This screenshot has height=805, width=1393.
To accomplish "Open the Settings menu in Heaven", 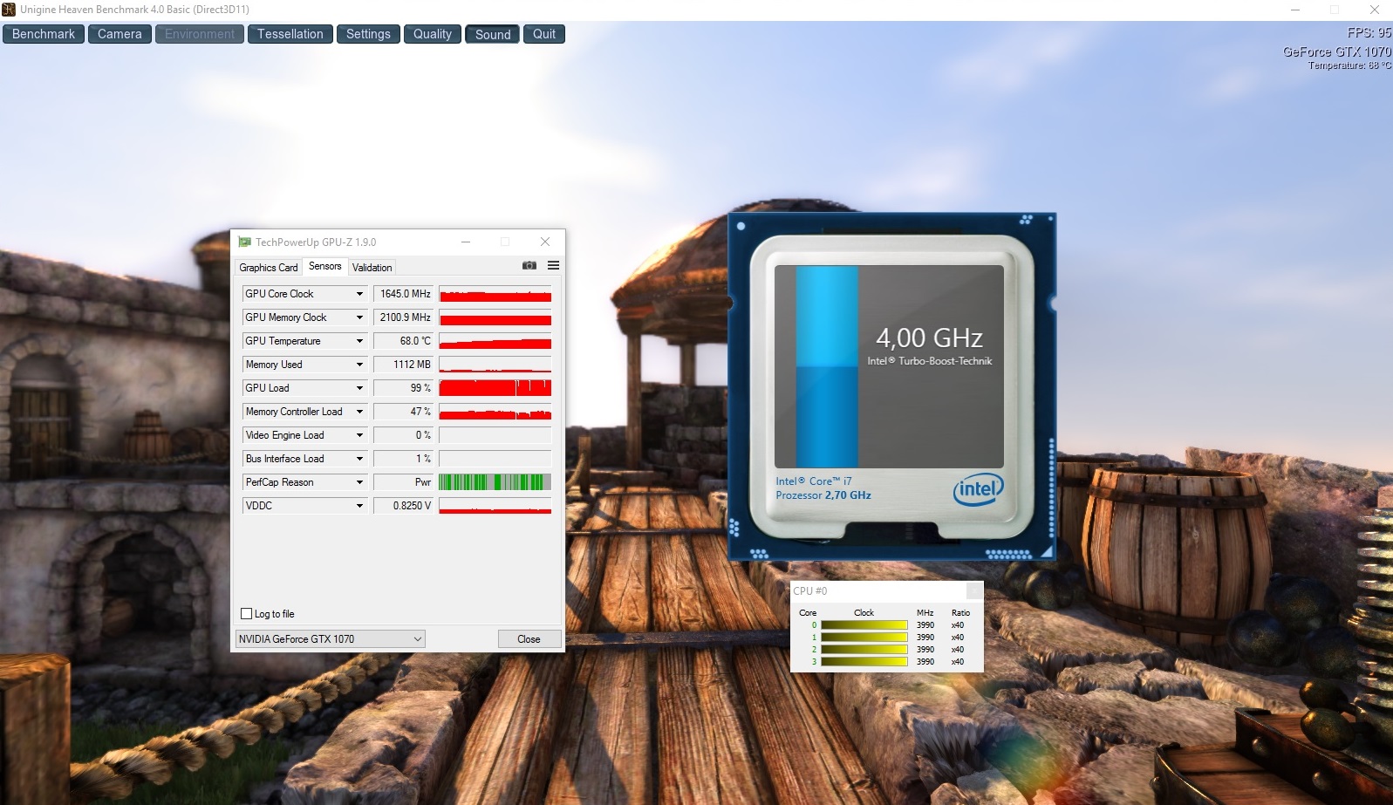I will [x=368, y=34].
